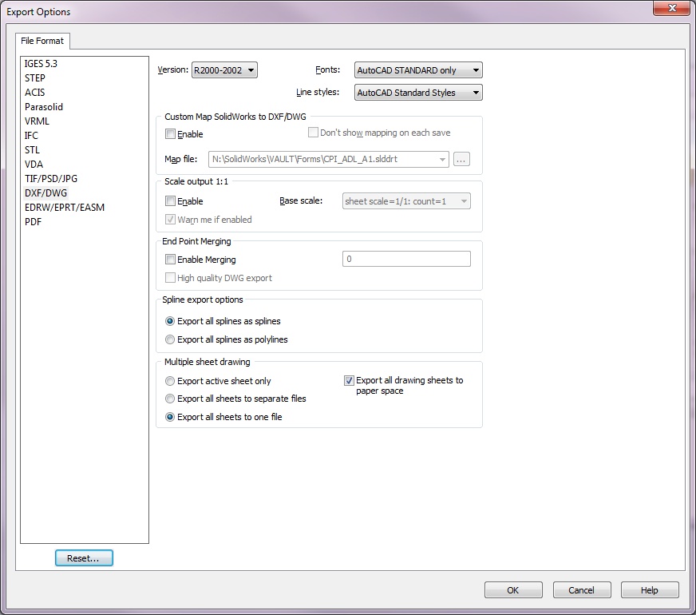Select VDA format entry

click(34, 165)
